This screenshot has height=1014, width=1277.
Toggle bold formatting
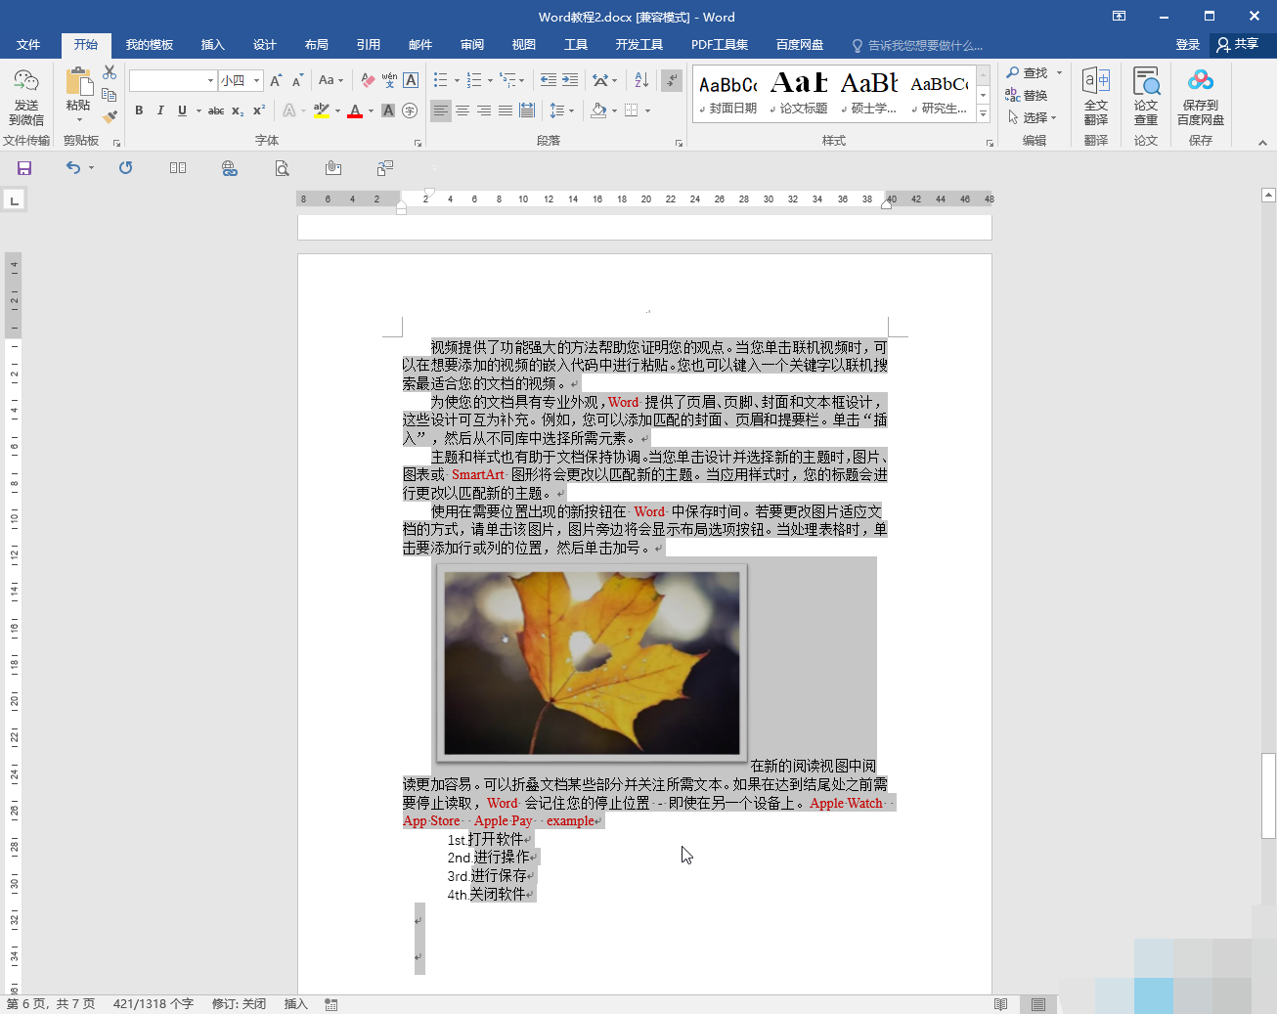(x=139, y=110)
